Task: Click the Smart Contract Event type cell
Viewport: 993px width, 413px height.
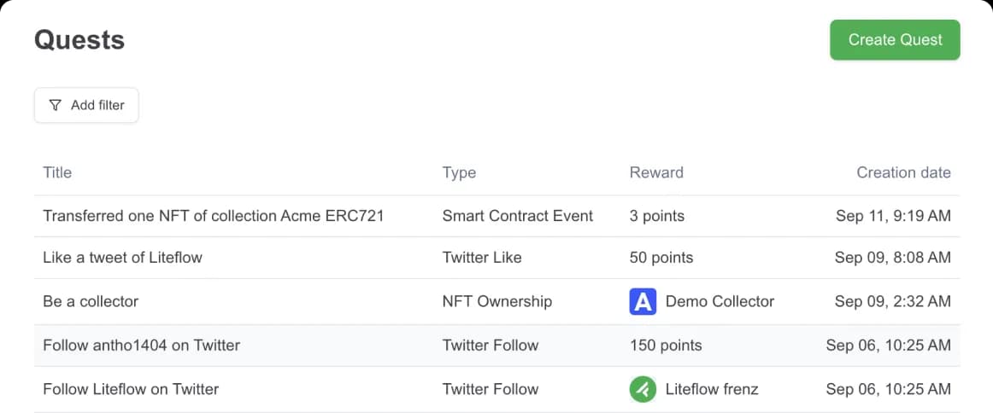Action: pyautogui.click(x=517, y=216)
